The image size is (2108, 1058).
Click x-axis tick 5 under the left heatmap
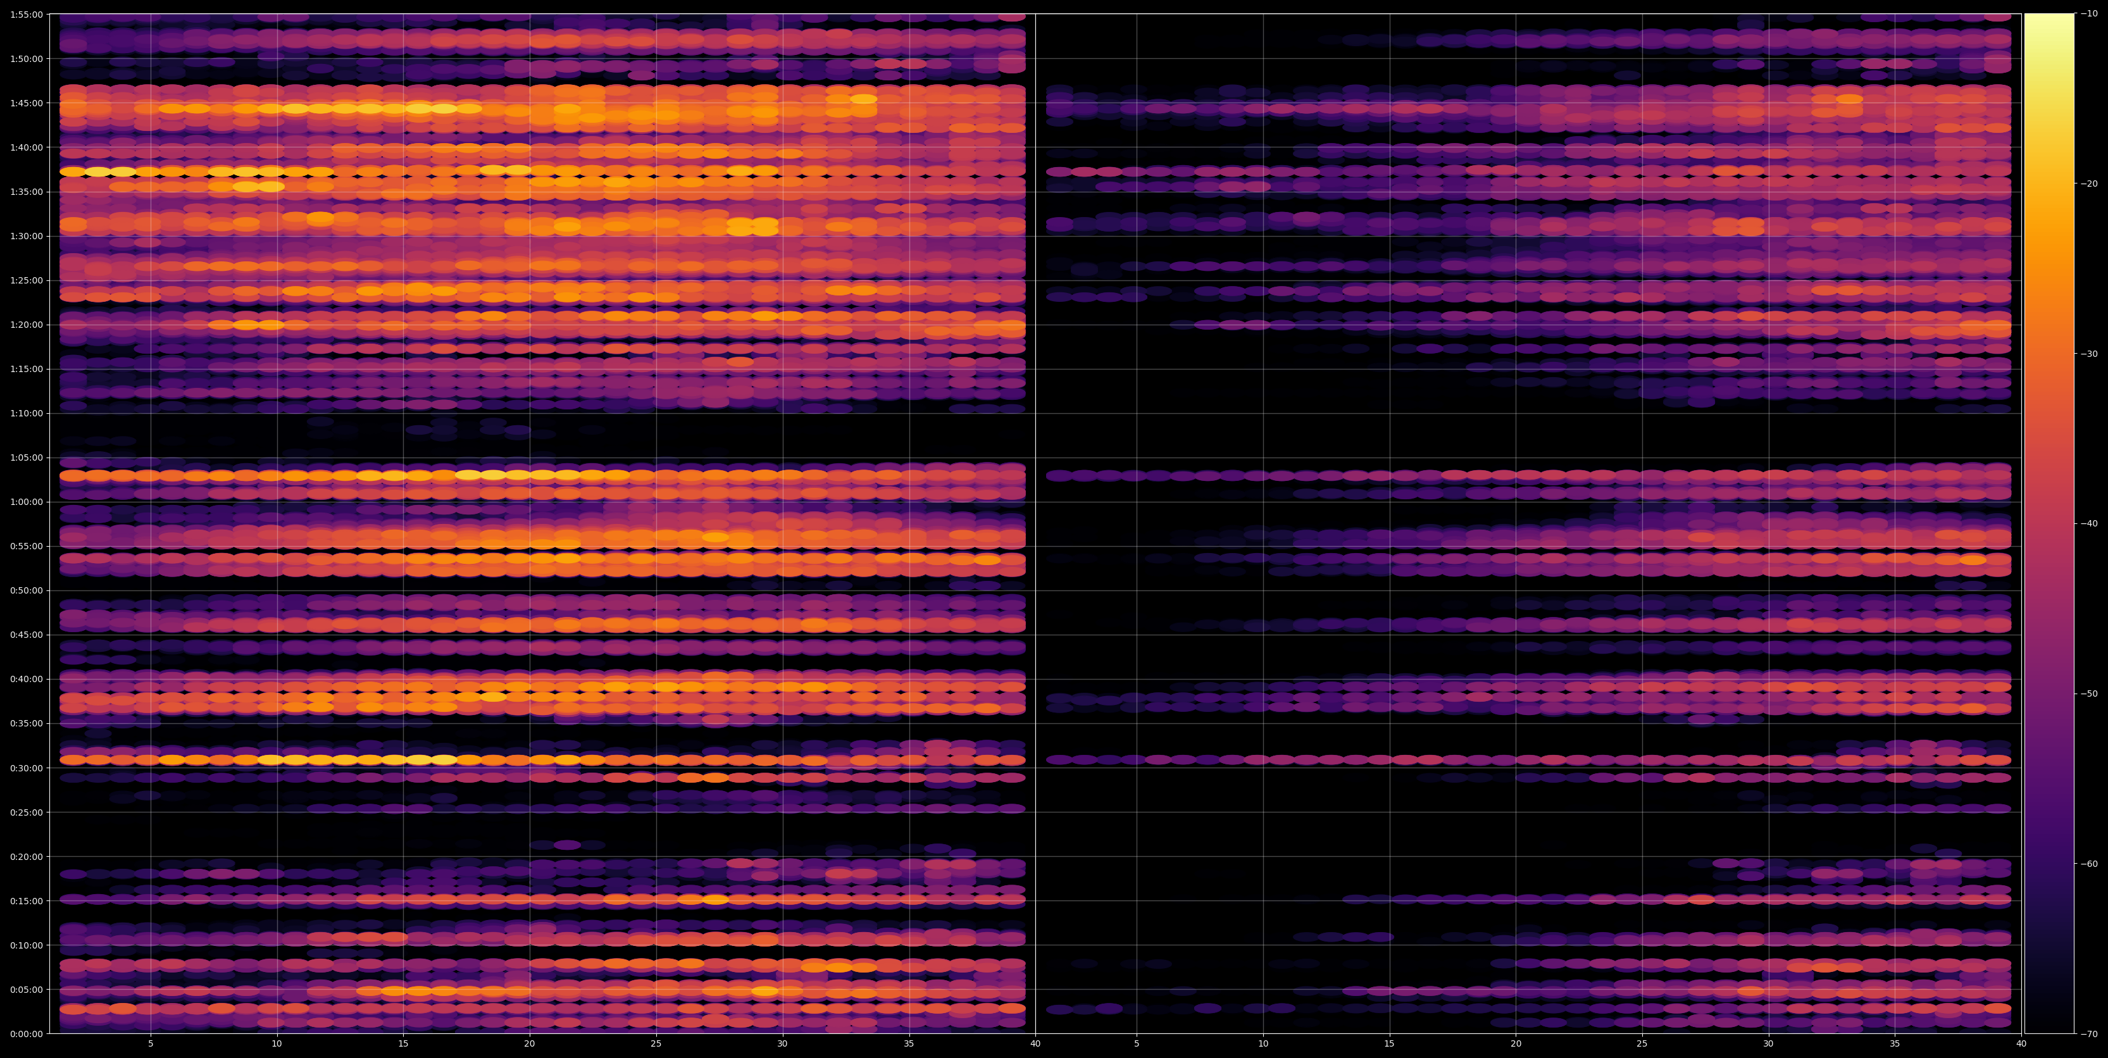point(151,1044)
